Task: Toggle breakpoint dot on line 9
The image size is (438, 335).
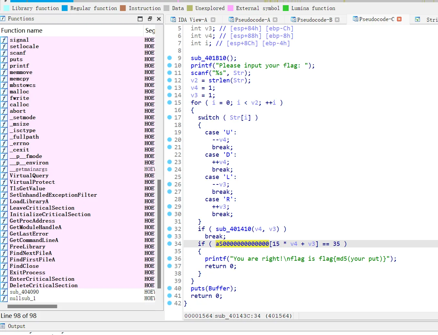Action: pos(169,58)
